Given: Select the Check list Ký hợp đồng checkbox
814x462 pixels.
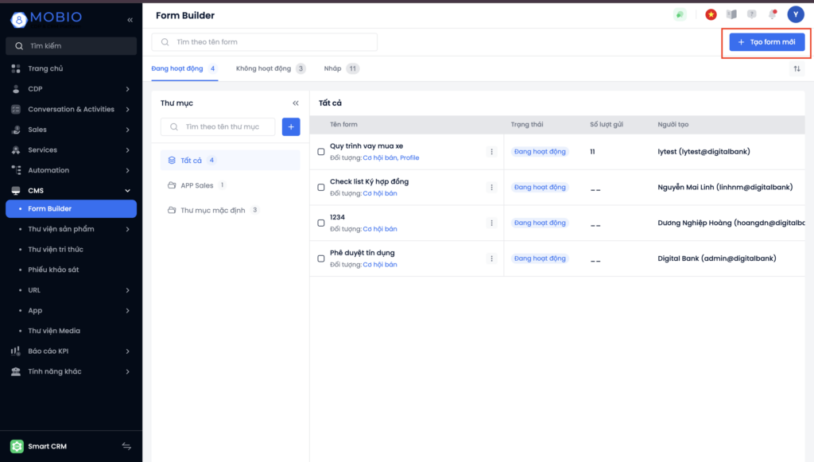Looking at the screenshot, I should pos(321,187).
